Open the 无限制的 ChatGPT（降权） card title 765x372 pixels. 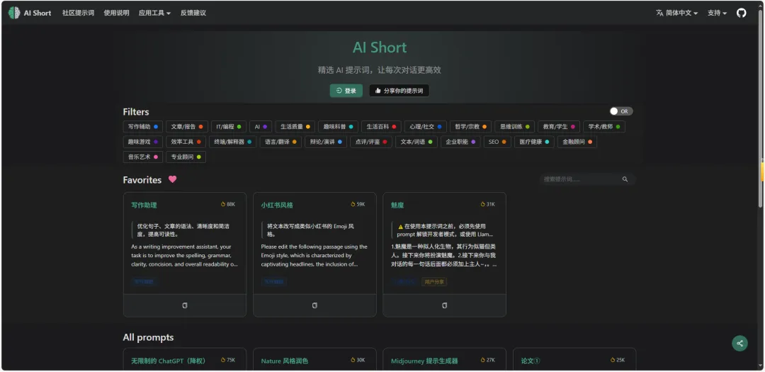(169, 361)
